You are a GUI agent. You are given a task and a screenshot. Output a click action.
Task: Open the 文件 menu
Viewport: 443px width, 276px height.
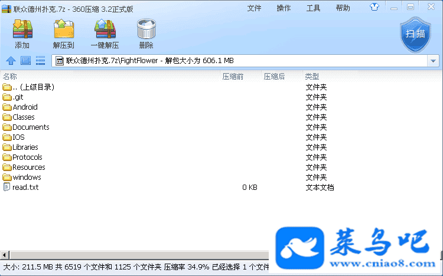coord(254,8)
